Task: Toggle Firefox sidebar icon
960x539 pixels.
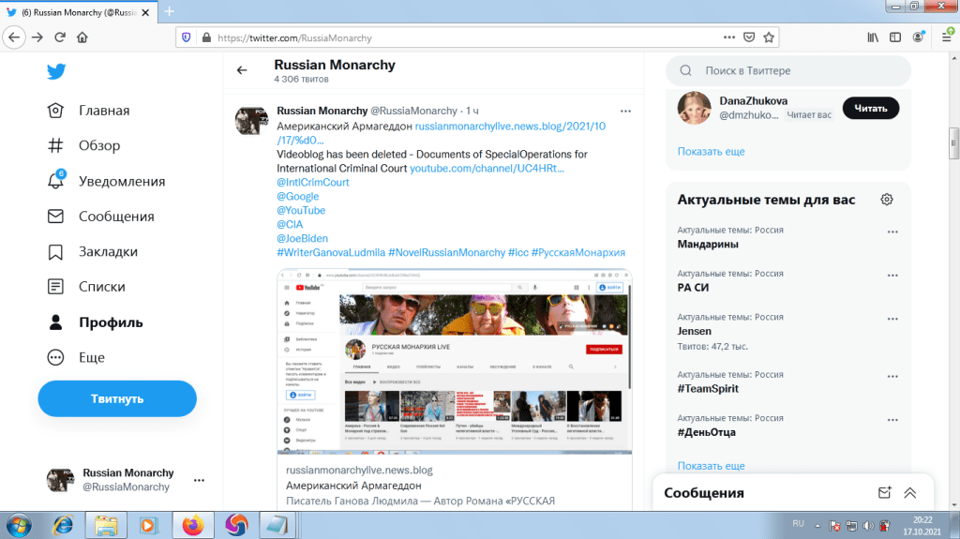Action: pos(895,37)
